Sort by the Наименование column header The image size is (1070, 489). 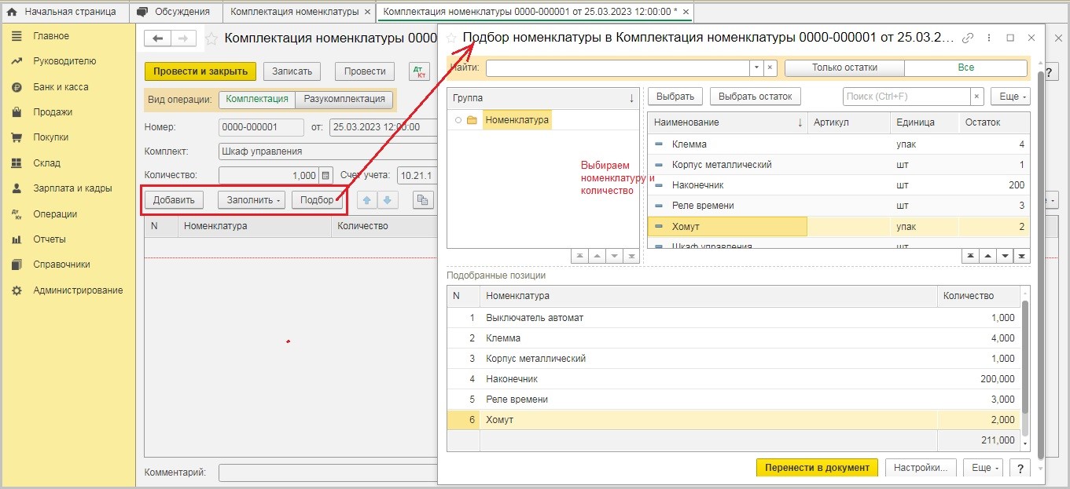click(x=728, y=122)
